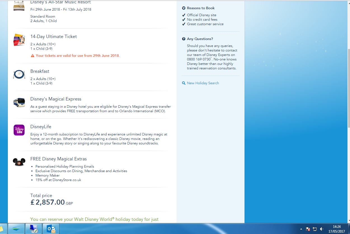Click the red warning triangle beside the tickets notice
Image resolution: width=350 pixels, height=234 pixels.
[32, 56]
